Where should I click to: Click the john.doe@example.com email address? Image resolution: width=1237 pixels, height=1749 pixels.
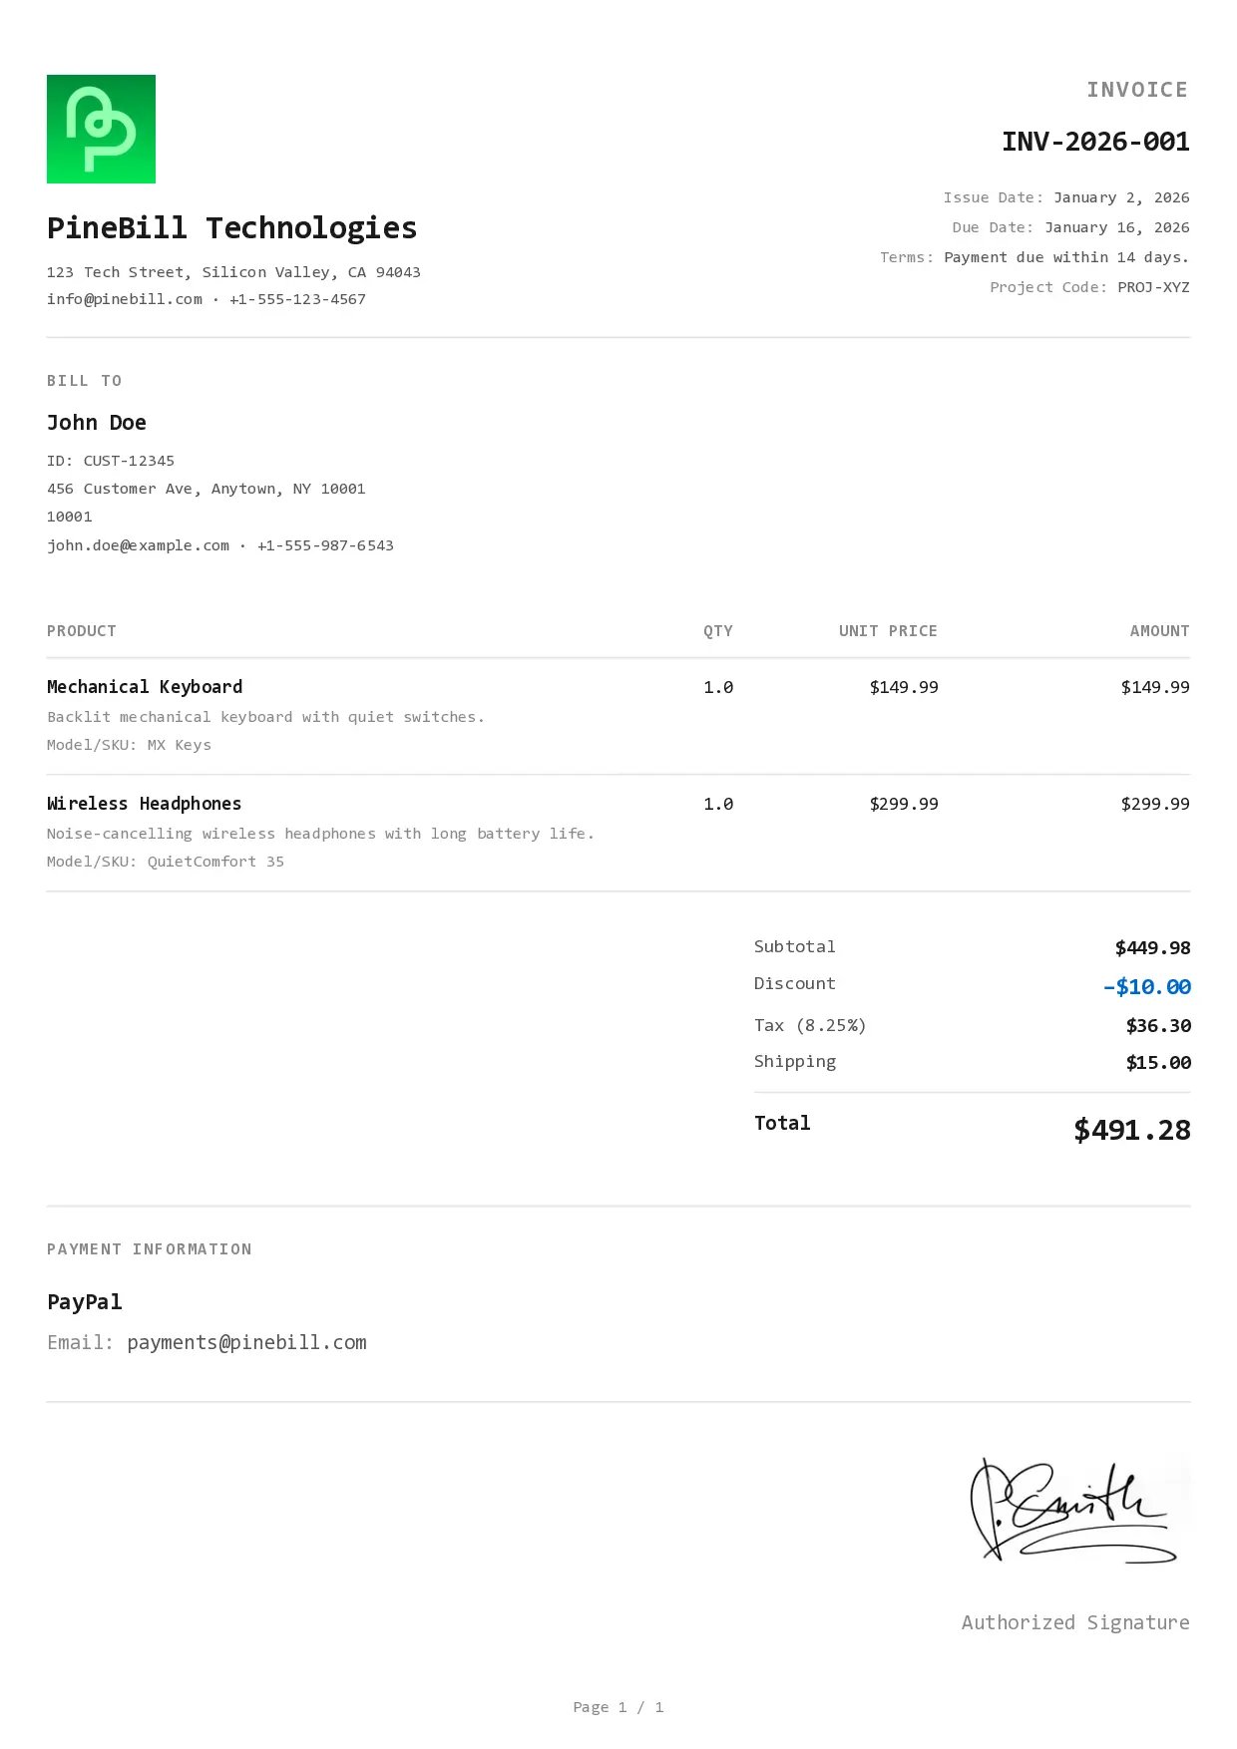click(138, 545)
